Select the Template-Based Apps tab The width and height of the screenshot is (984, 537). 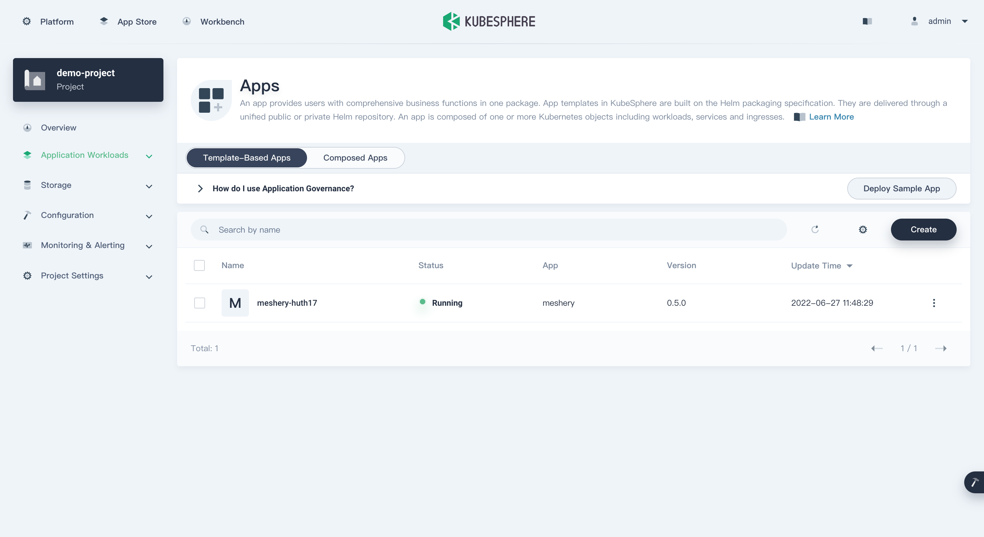coord(247,157)
